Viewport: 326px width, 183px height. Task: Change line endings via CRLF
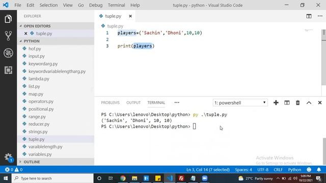[x=278, y=170]
